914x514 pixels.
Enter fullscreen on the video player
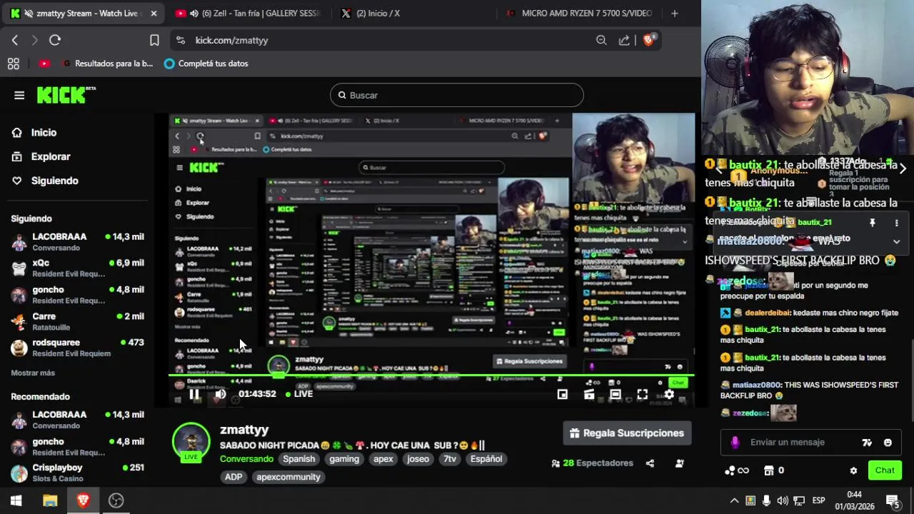point(643,394)
